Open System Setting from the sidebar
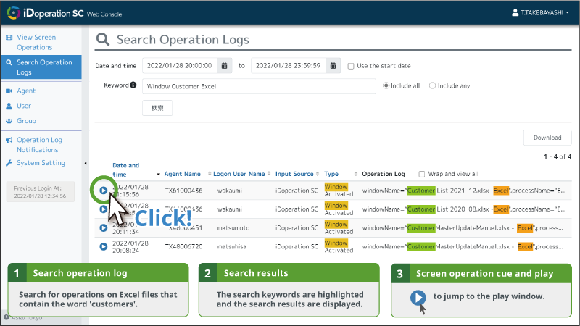The image size is (580, 326). (x=41, y=163)
